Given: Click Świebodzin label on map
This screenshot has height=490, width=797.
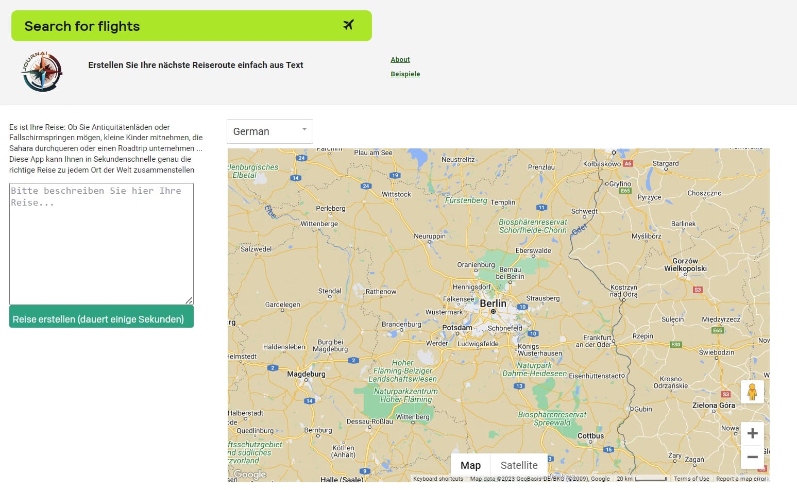Looking at the screenshot, I should click(x=717, y=352).
